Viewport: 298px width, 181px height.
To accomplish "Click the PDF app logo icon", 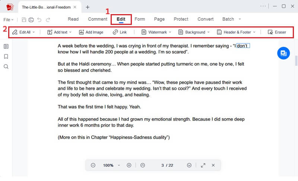I will [x=10, y=7].
